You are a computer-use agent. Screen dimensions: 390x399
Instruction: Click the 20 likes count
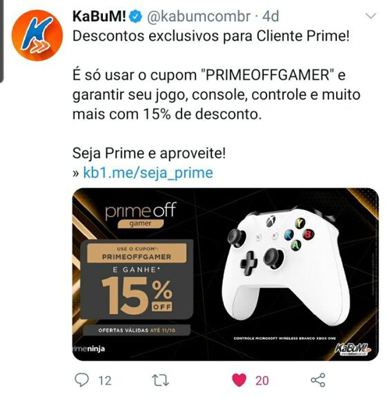pos(262,381)
